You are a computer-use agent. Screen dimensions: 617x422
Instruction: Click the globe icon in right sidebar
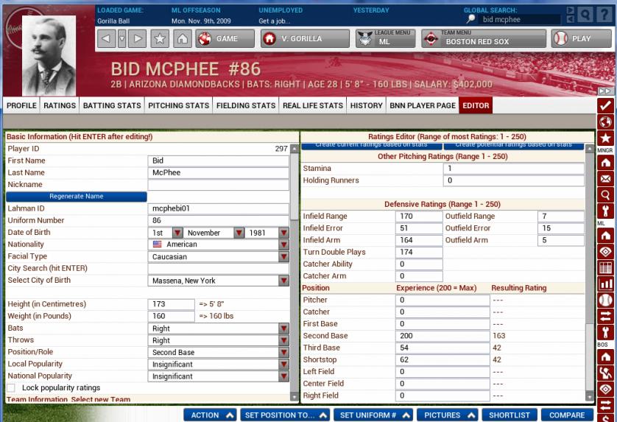tap(606, 122)
